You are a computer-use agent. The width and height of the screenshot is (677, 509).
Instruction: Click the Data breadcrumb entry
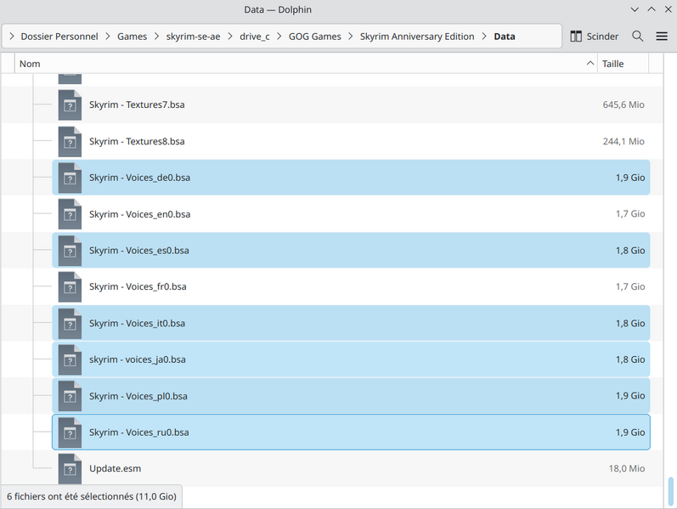pyautogui.click(x=505, y=37)
